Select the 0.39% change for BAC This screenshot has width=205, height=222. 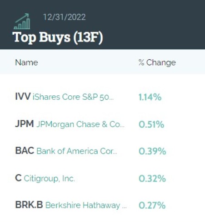click(152, 151)
